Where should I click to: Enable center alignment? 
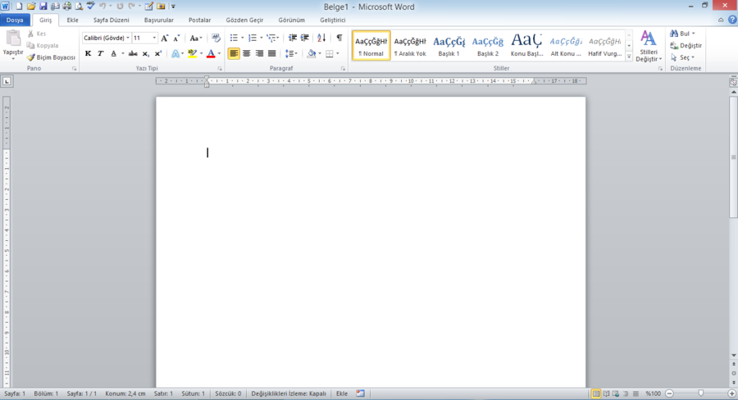[247, 53]
